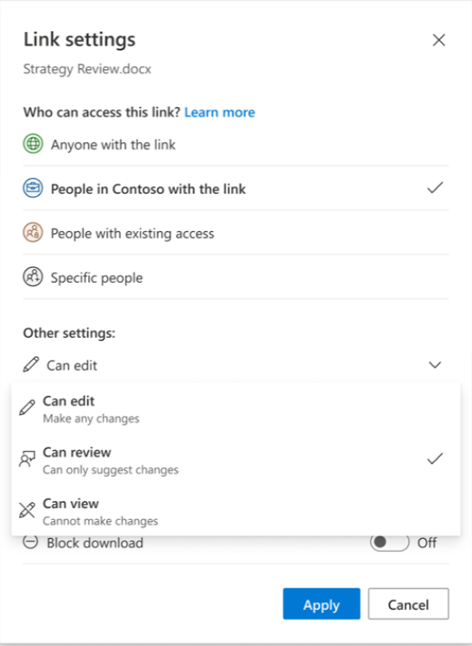
Task: Click the blue briefcase Contoso icon
Action: tap(33, 188)
